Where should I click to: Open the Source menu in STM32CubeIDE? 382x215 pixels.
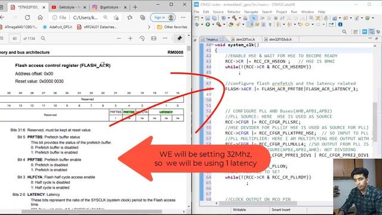click(218, 12)
